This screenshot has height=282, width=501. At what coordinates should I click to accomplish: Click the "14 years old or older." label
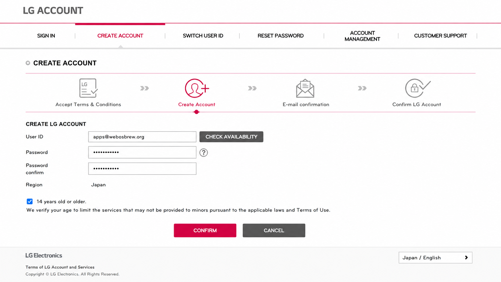coord(61,202)
